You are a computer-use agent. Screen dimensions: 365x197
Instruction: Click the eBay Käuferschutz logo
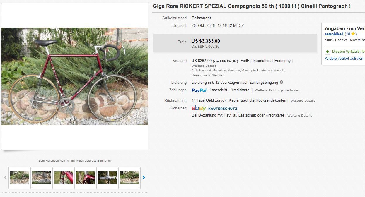214,108
